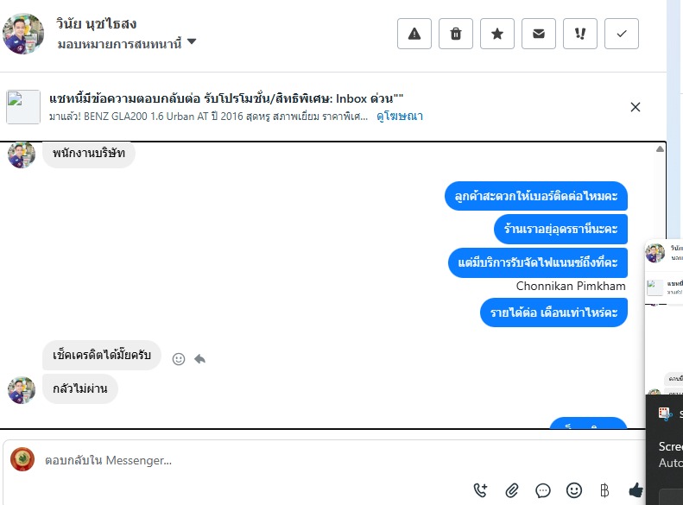Reply to เช็คเครดิตได้มั๊ยครับ message arrow
Image resolution: width=683 pixels, height=505 pixels.
tap(200, 359)
